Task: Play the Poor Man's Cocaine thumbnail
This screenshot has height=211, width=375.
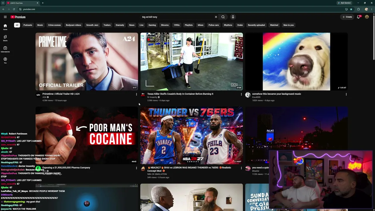Action: pos(87,135)
